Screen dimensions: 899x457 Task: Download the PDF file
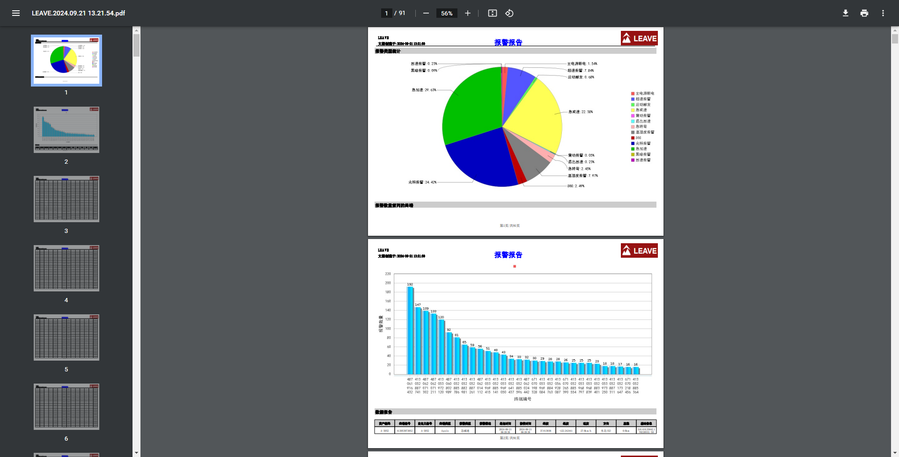845,13
